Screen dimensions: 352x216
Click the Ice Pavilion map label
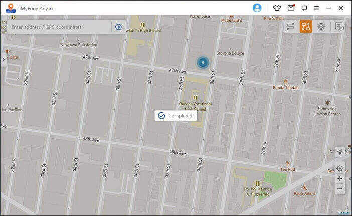[12, 110]
